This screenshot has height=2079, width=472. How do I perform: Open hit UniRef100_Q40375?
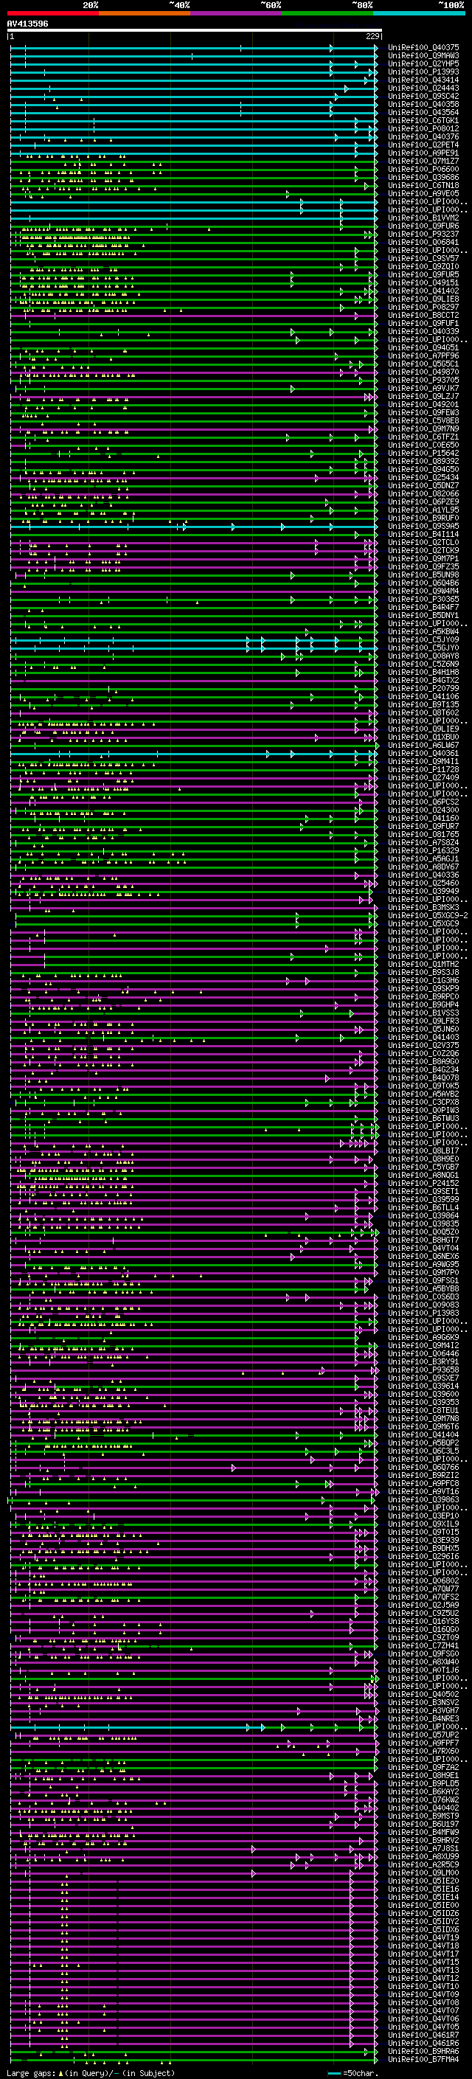[423, 48]
